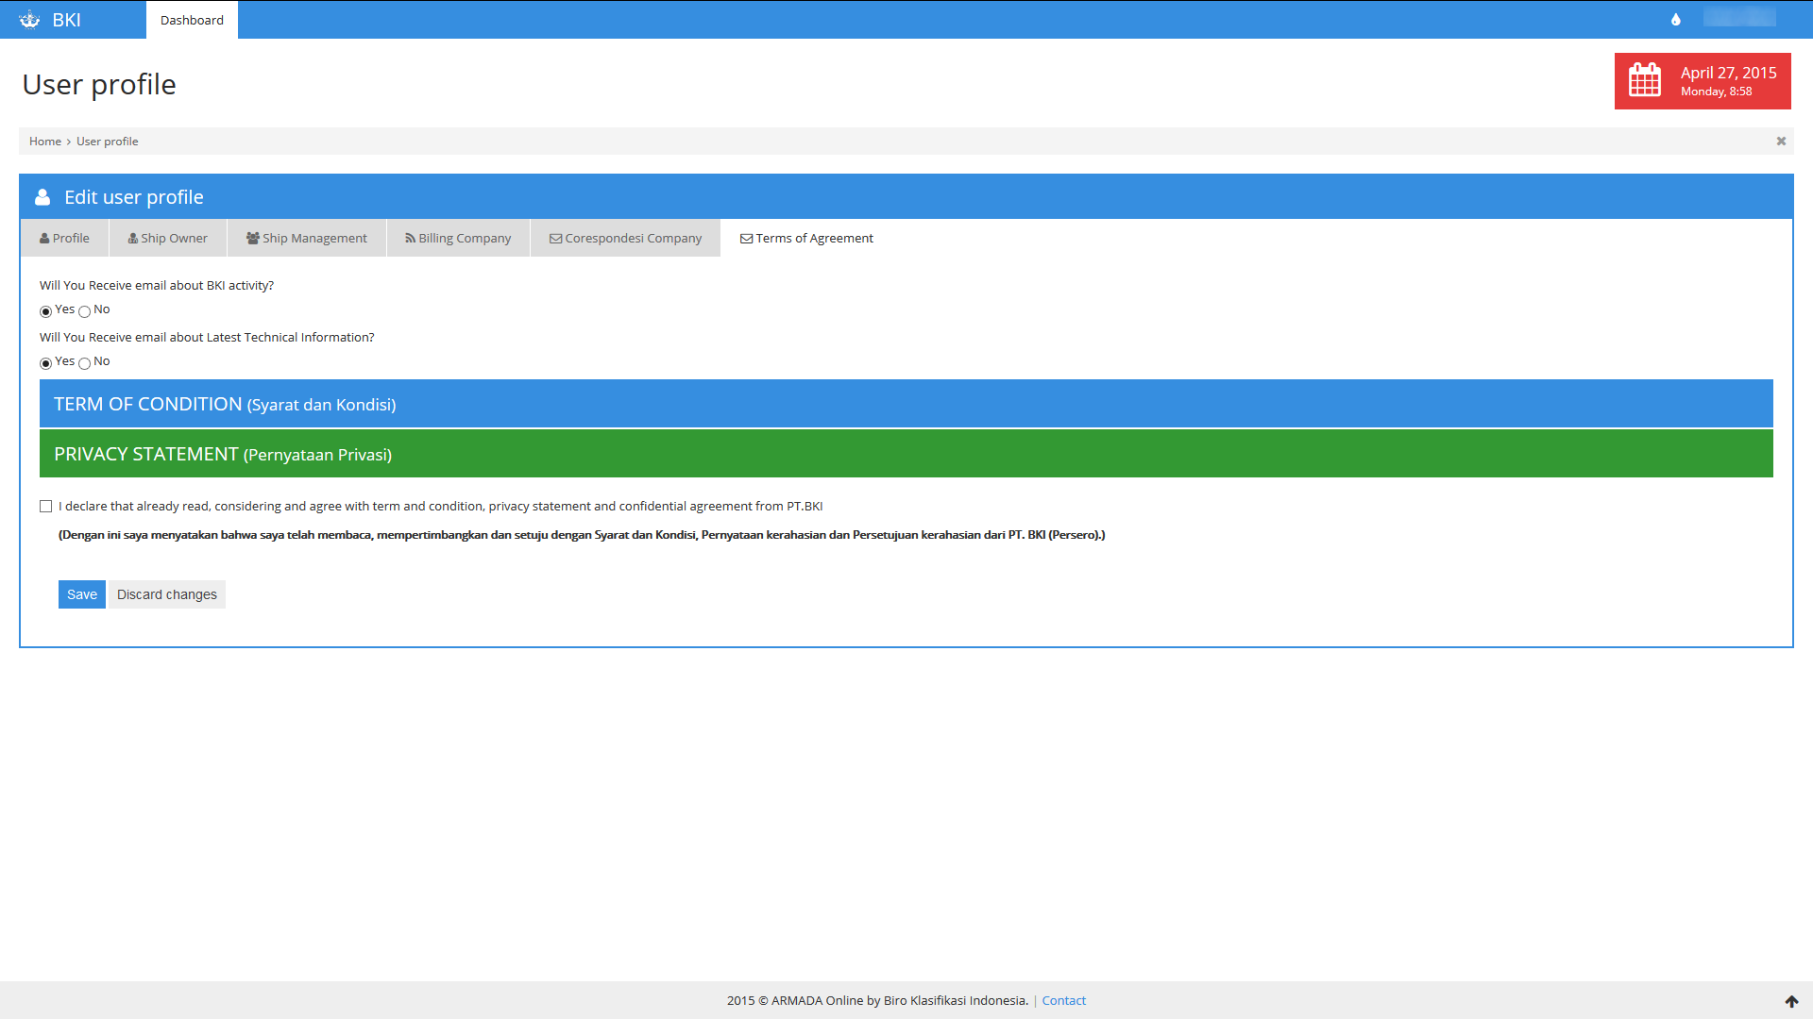Click the scroll-to-top arrow icon
The width and height of the screenshot is (1813, 1019).
pyautogui.click(x=1791, y=1001)
